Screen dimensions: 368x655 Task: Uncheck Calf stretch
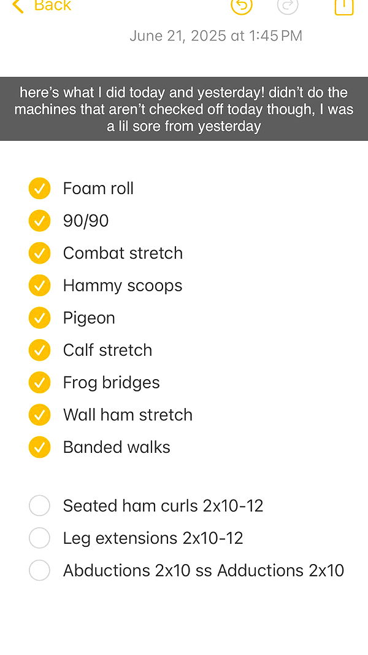pos(39,350)
